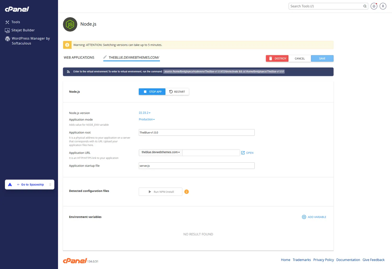Click the Spaceship triangle logo icon

(10, 185)
